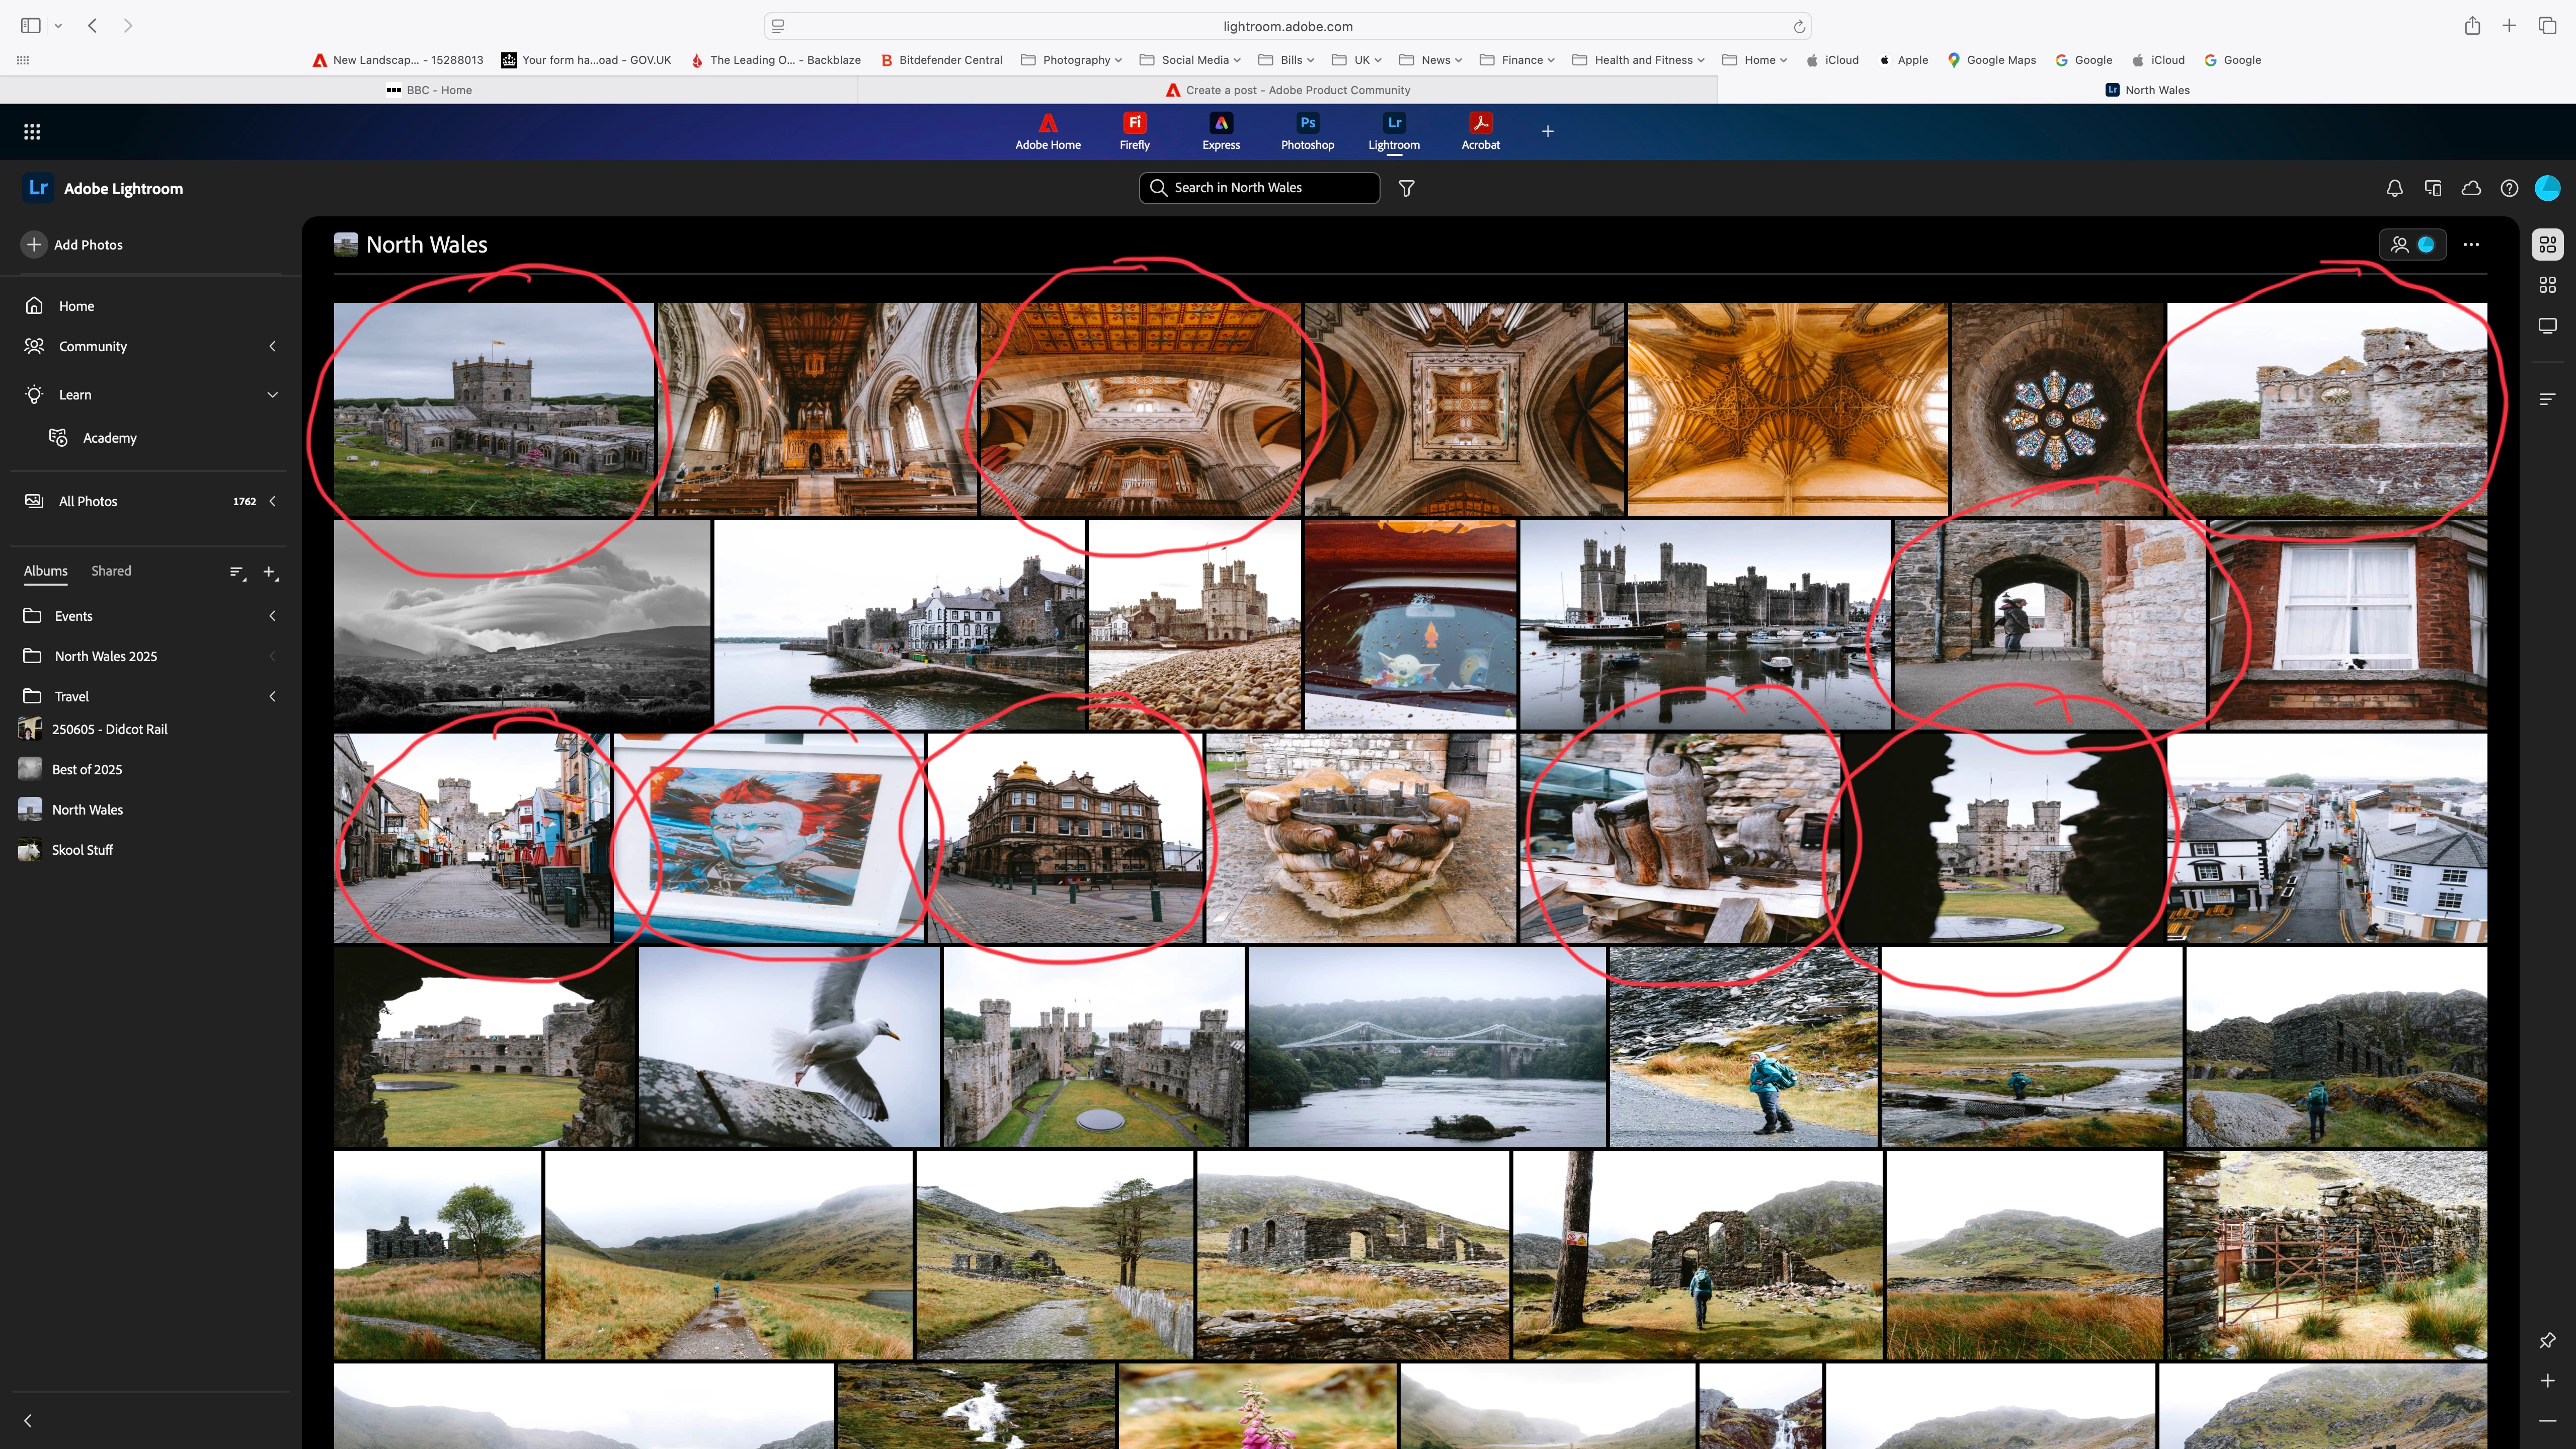Click zoom in plus icon

tap(2547, 1381)
